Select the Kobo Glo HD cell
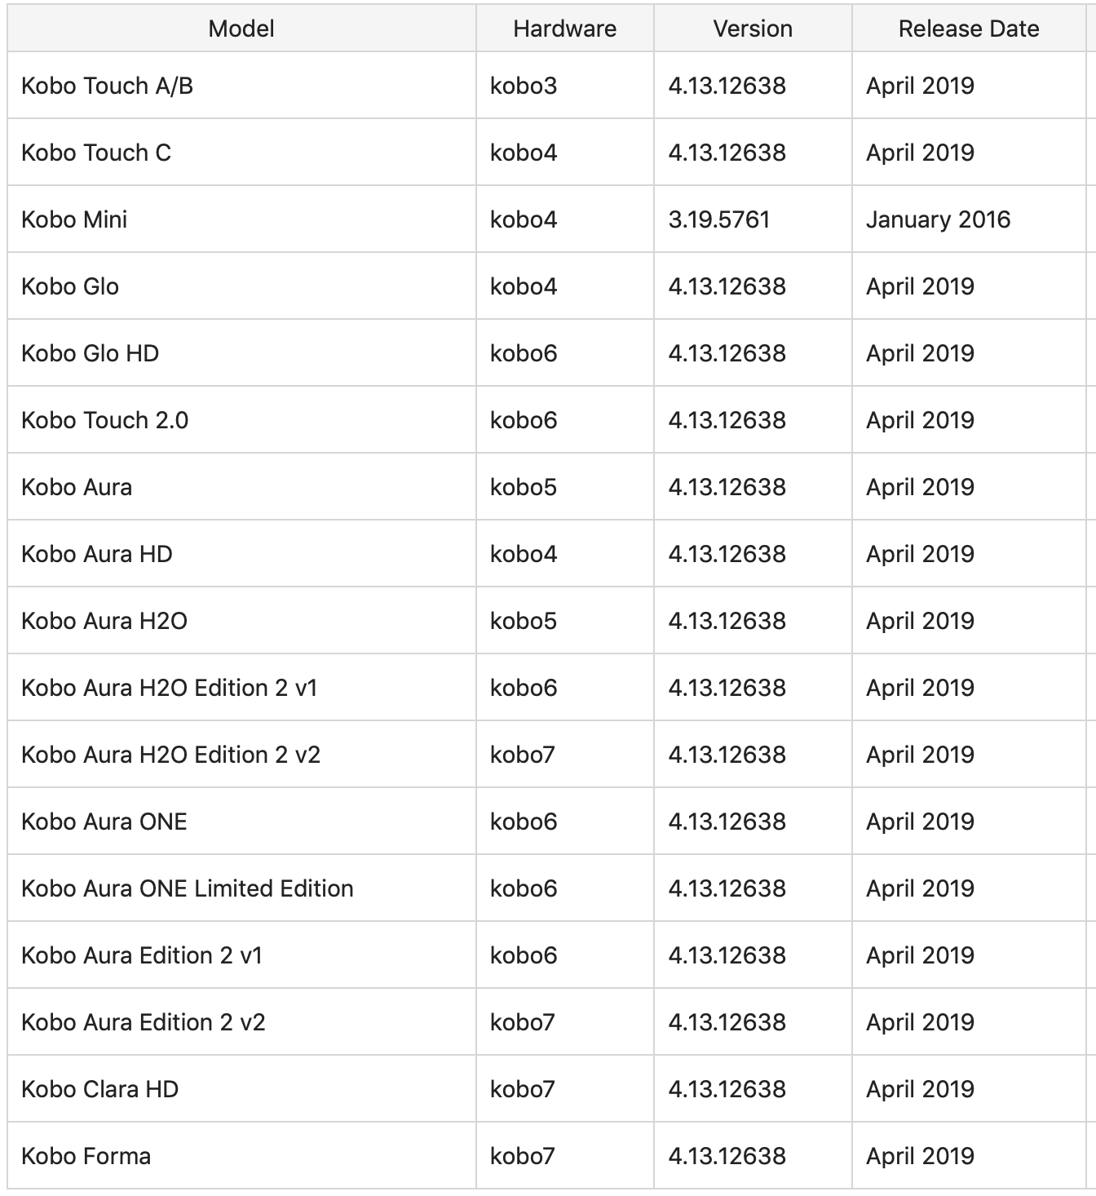Viewport: 1096px width, 1196px height. pos(241,353)
